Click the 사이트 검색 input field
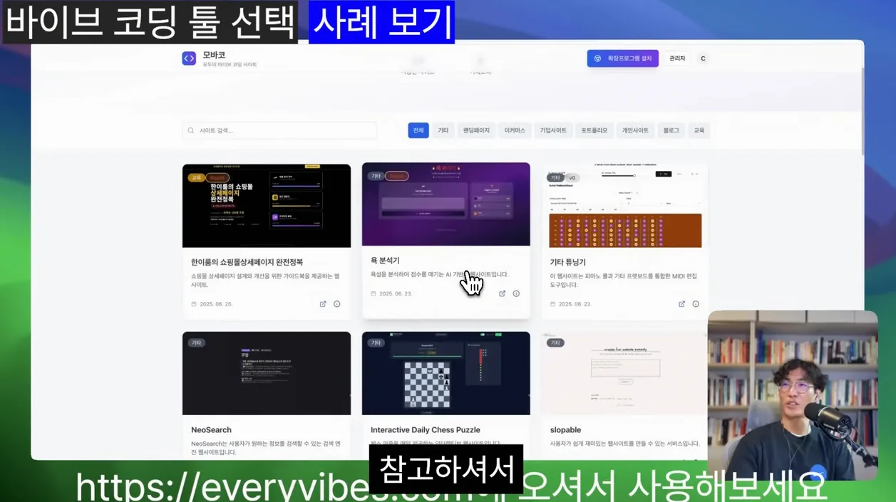This screenshot has height=502, width=896. tap(279, 130)
